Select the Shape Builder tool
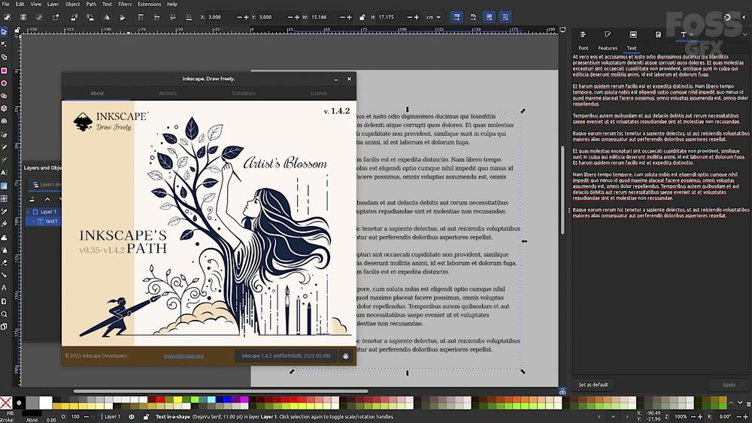The image size is (752, 423). point(5,58)
